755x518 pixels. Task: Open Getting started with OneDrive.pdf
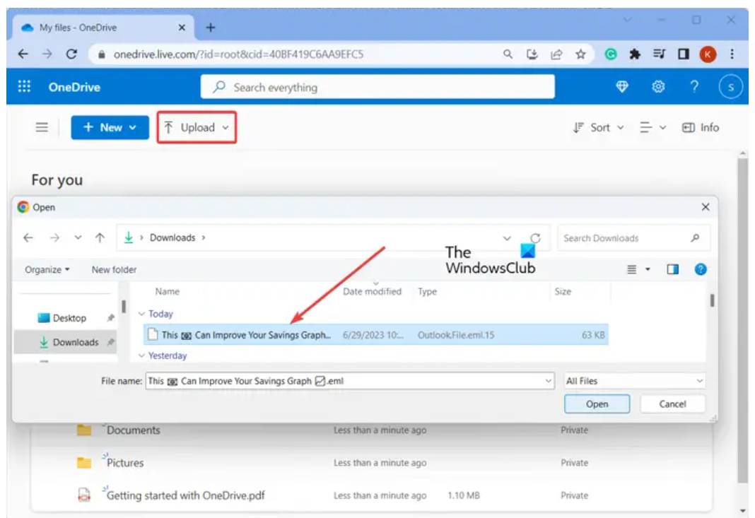[185, 495]
